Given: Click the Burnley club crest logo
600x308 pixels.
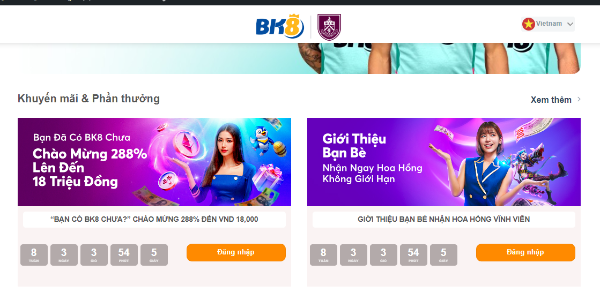Looking at the screenshot, I should coord(329,27).
